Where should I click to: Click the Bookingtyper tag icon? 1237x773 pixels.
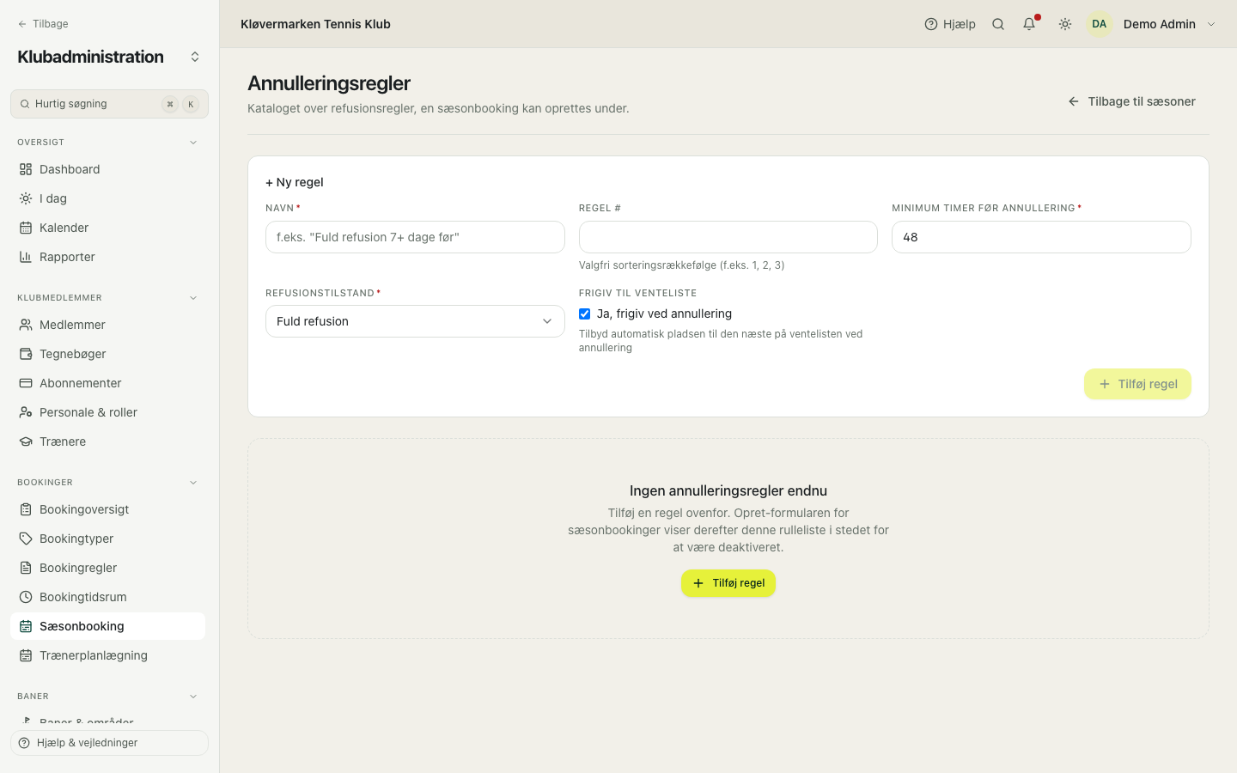(26, 539)
